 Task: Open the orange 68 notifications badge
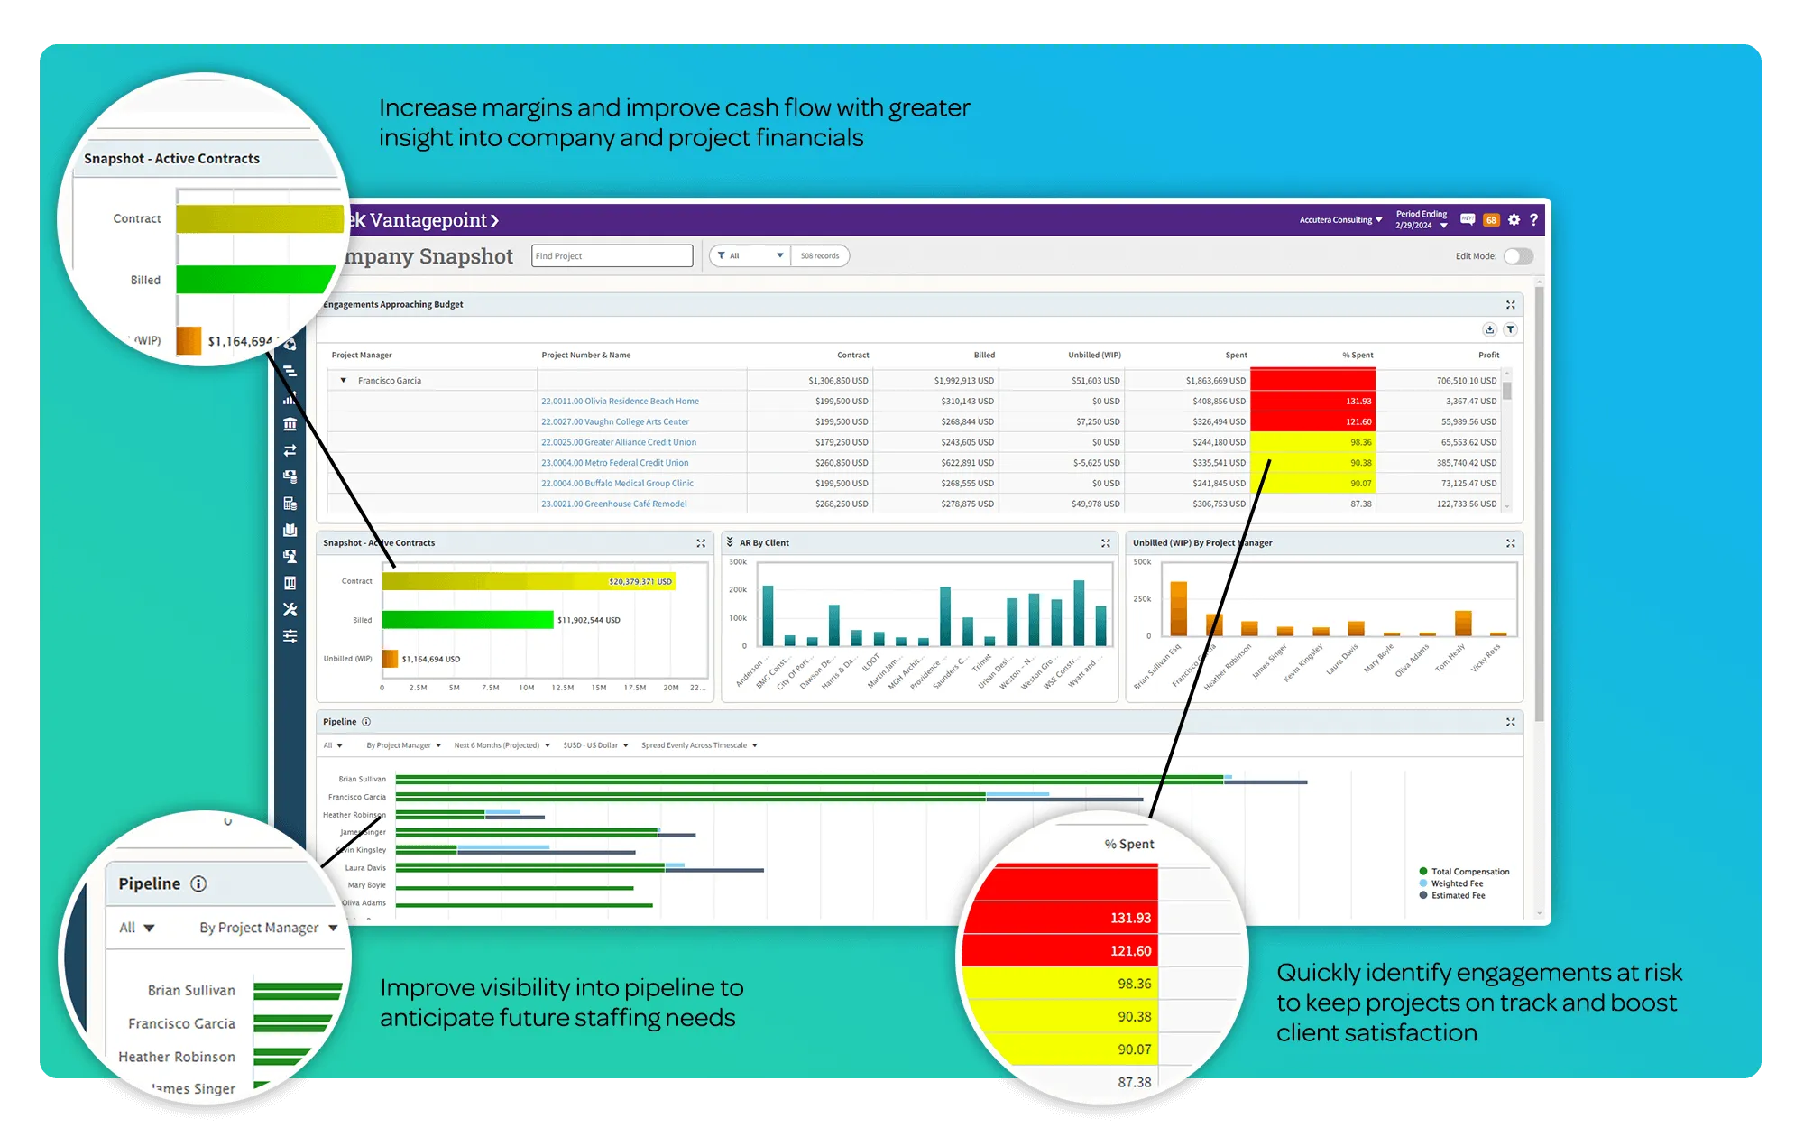click(x=1491, y=220)
